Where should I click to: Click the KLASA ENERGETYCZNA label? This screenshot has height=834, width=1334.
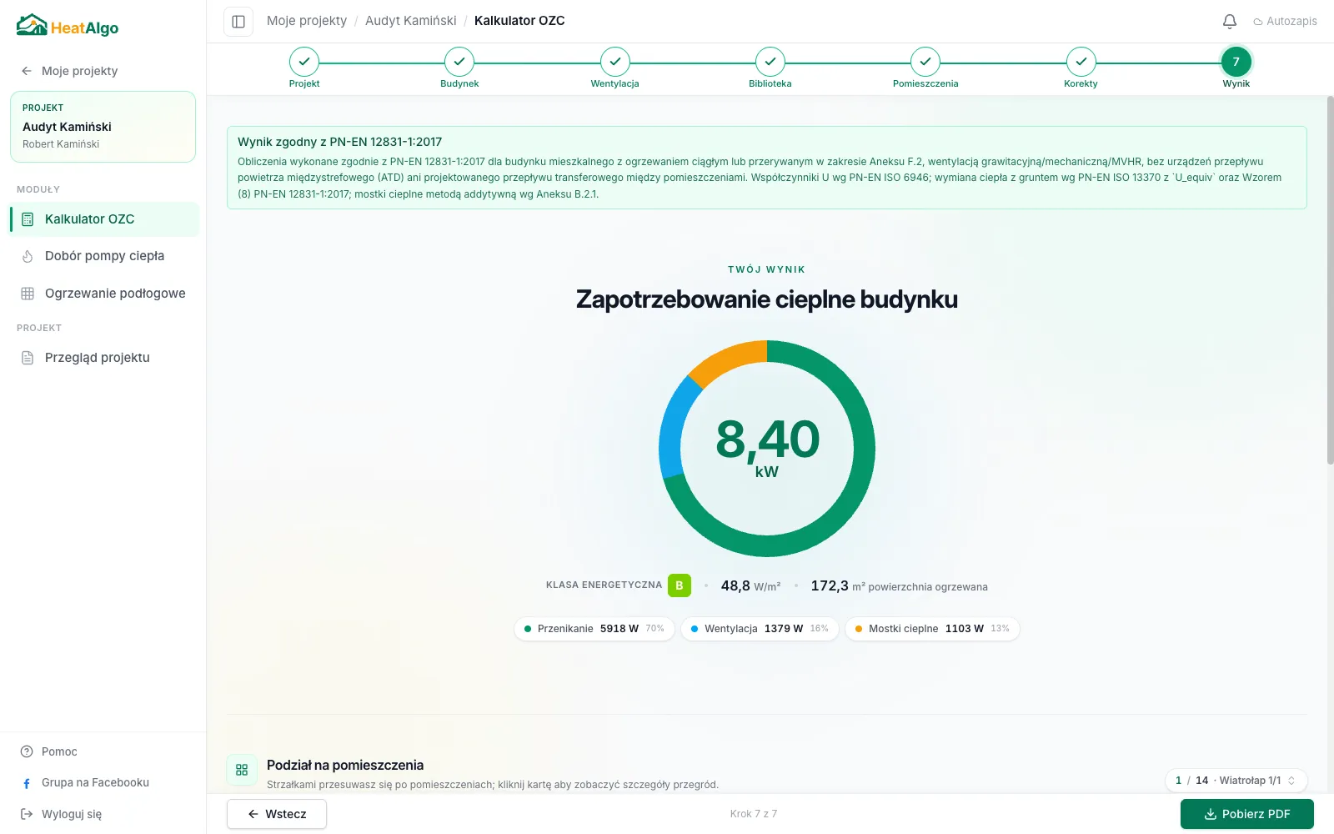coord(604,585)
